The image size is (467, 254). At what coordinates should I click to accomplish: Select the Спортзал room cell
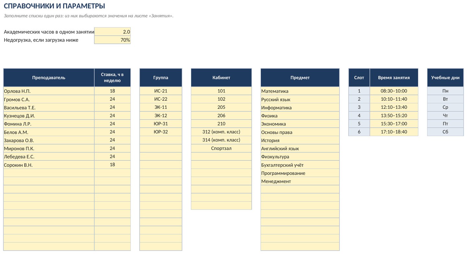click(x=222, y=148)
